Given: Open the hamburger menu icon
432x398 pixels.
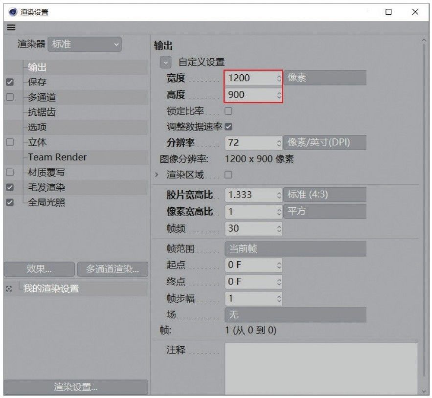Looking at the screenshot, I should pos(11,27).
